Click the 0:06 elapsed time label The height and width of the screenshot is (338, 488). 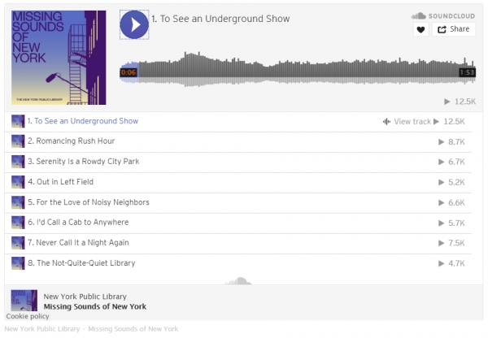[129, 72]
